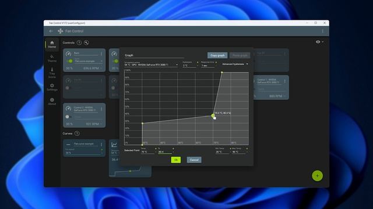Image resolution: width=373 pixels, height=209 pixels.
Task: Open Theme in the sidebar
Action: click(52, 58)
